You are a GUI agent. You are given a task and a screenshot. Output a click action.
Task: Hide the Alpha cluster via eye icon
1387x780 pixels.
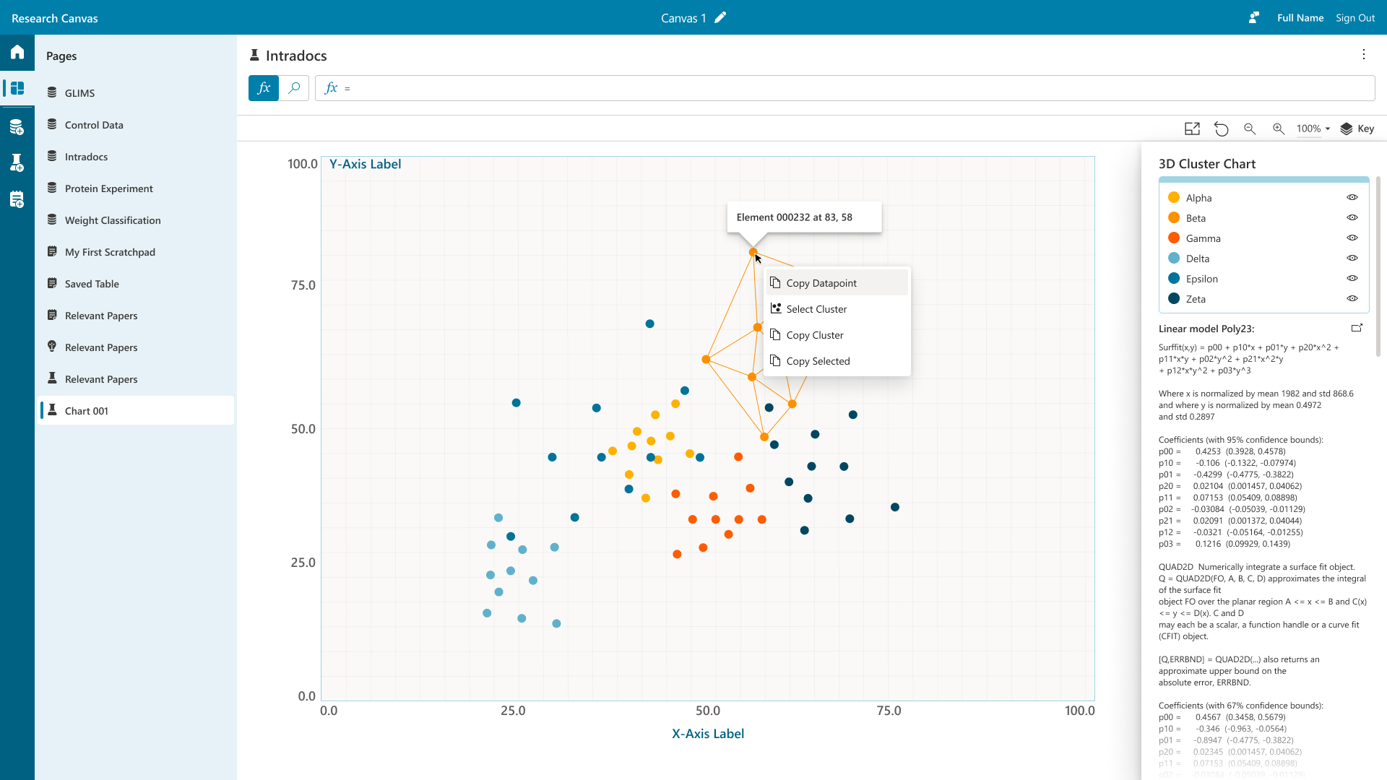[1352, 197]
